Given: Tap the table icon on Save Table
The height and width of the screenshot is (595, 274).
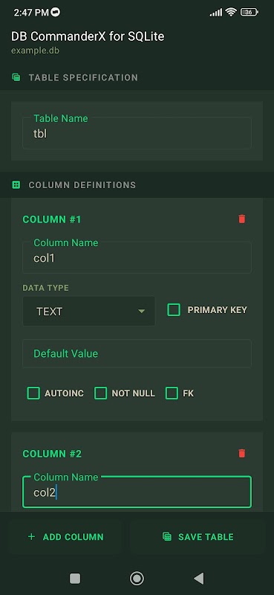Looking at the screenshot, I should [167, 536].
